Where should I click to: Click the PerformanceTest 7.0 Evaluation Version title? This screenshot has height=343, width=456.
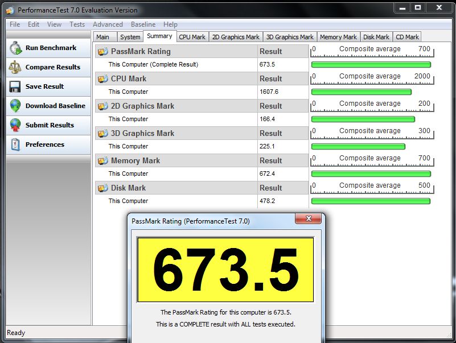77,10
